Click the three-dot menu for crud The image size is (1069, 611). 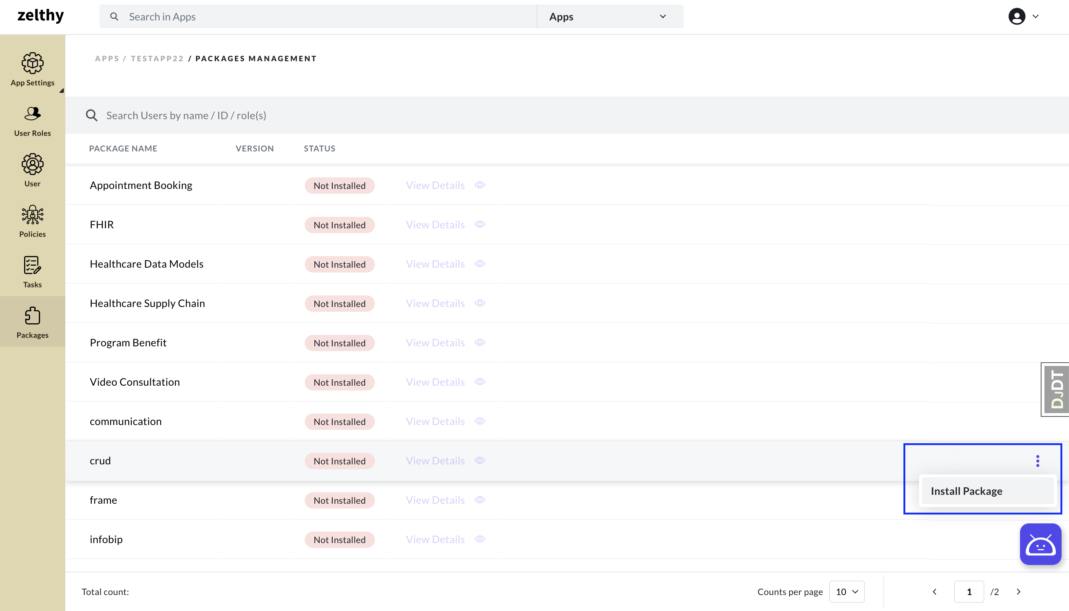click(x=1037, y=460)
